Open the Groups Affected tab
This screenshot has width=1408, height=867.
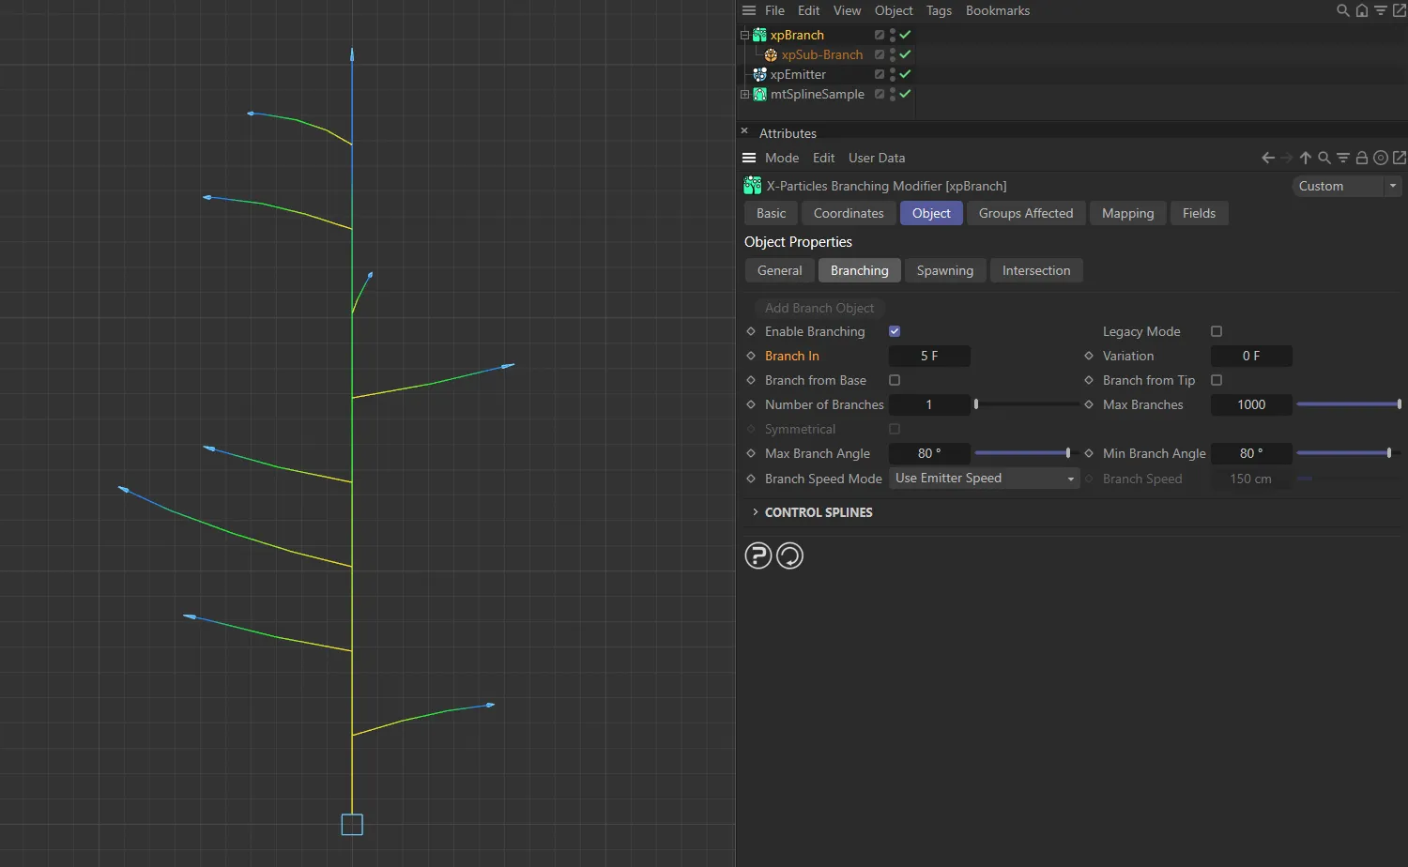point(1025,213)
